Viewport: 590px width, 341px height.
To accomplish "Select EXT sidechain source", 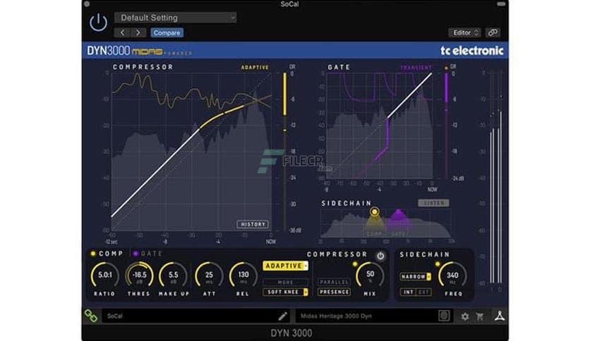I will pyautogui.click(x=423, y=292).
